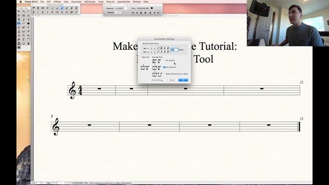
Task: Open the MIDI/Audio menu
Action: click(90, 2)
